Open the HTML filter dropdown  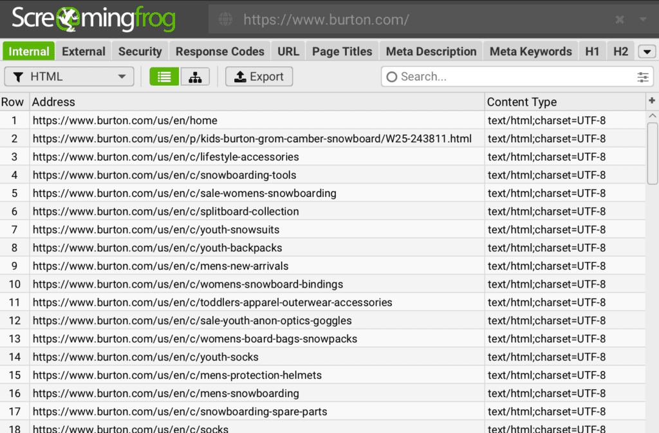(x=69, y=77)
